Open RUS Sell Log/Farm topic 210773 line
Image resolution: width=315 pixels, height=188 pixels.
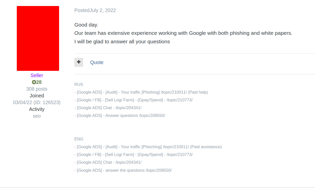[x=133, y=100]
